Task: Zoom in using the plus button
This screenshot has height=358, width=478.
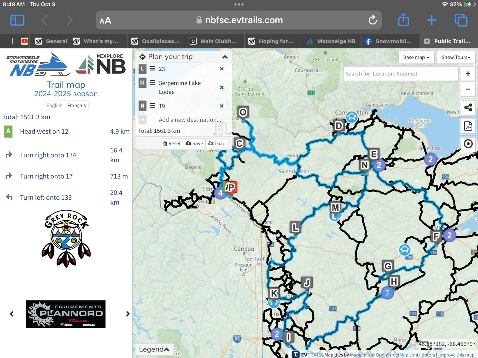Action: point(468,74)
